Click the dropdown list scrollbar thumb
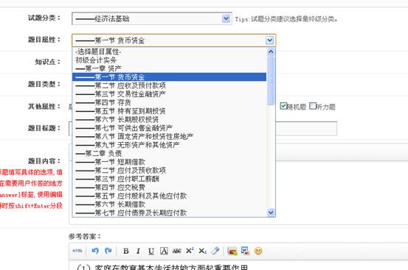The image size is (408, 270). pyautogui.click(x=271, y=80)
